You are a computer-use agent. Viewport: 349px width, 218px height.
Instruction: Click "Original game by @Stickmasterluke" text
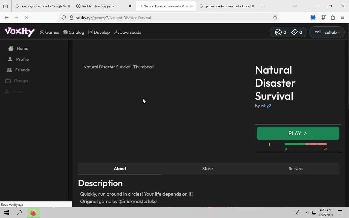[x=118, y=201]
